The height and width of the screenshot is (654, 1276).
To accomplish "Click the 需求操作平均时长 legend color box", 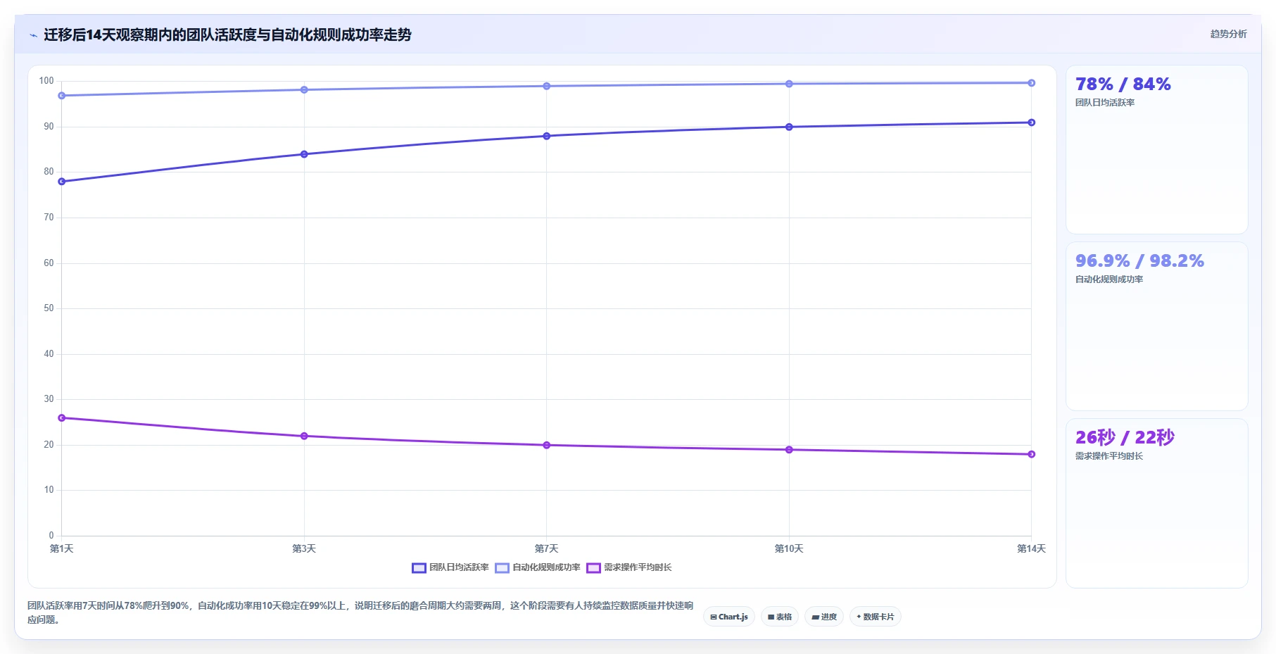I will (593, 568).
